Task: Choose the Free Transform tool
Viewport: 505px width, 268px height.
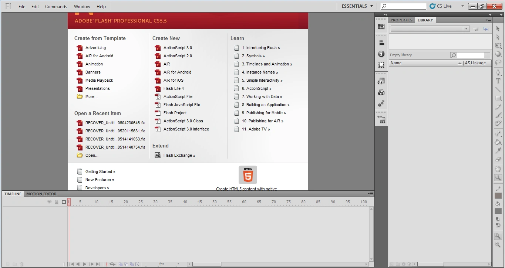Action: [x=498, y=45]
